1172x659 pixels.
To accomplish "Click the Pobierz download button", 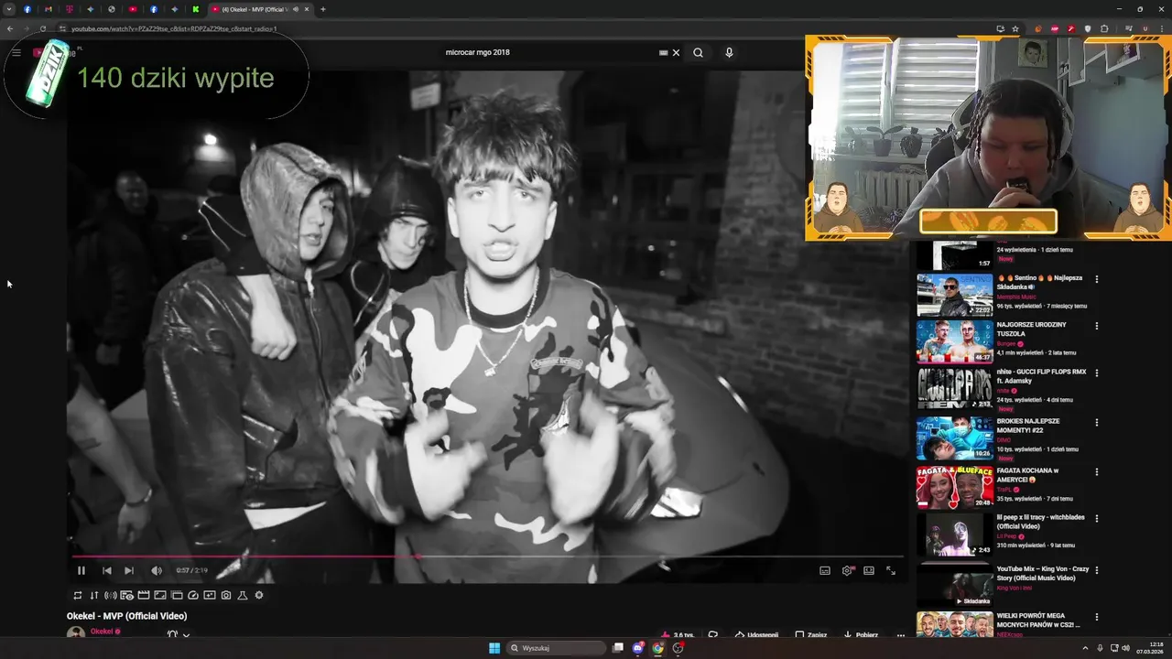I will (x=861, y=634).
